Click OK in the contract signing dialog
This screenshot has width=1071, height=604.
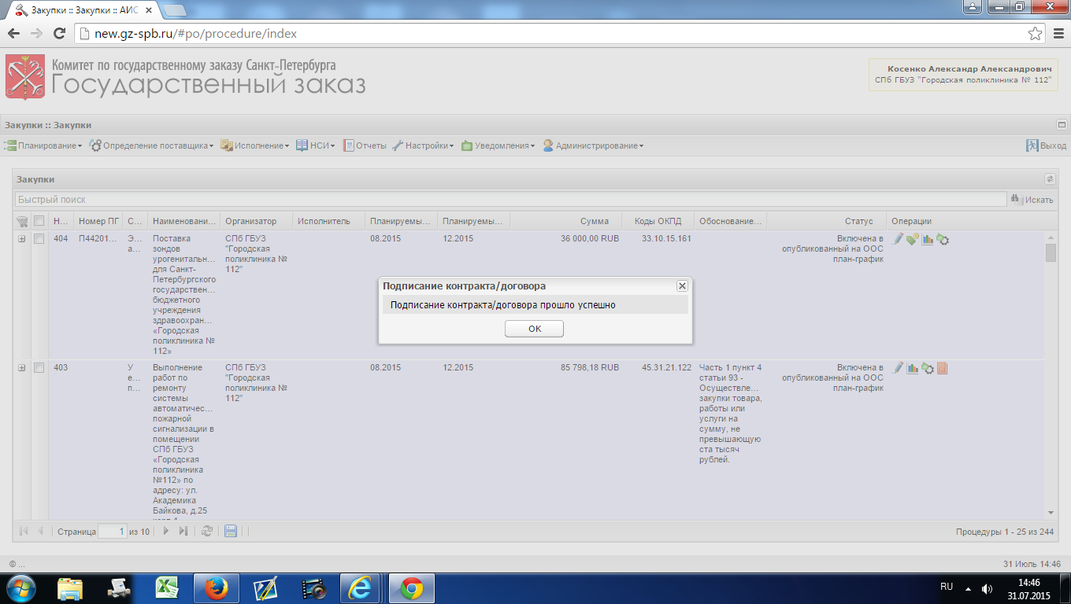coord(535,329)
